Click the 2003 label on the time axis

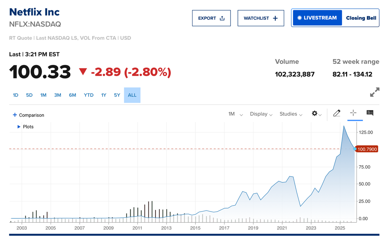pyautogui.click(x=22, y=228)
